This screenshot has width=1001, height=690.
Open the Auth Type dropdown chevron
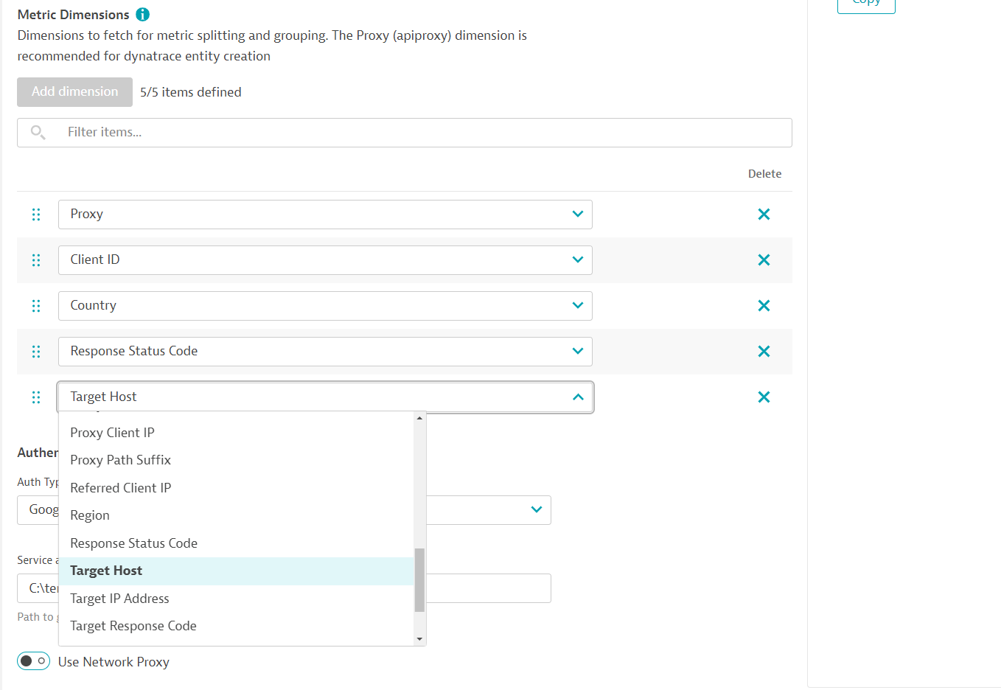pyautogui.click(x=537, y=510)
